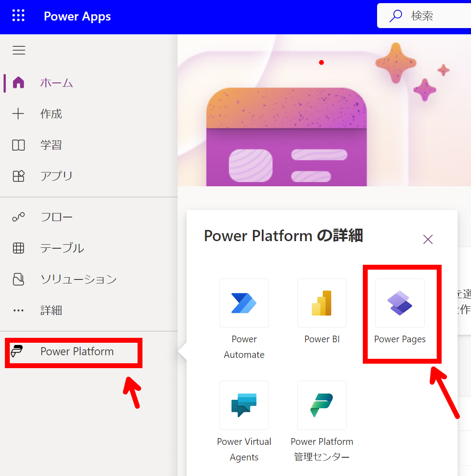
Task: Click the Power Pages icon tile
Action: [400, 303]
